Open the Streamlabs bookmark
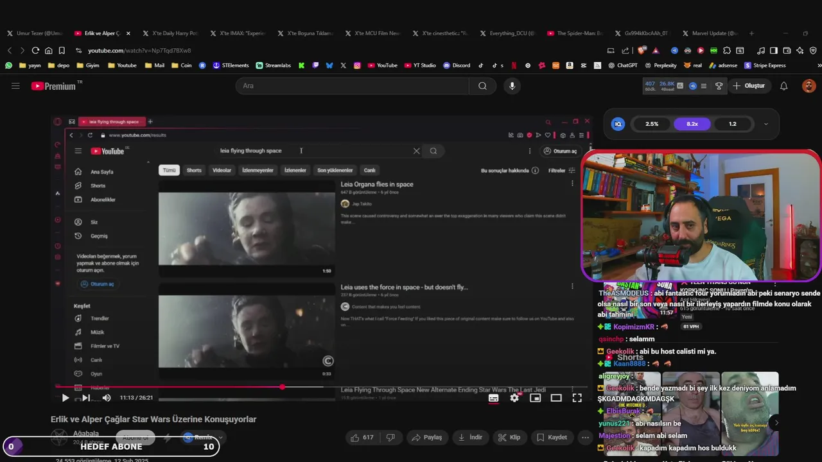 point(273,65)
